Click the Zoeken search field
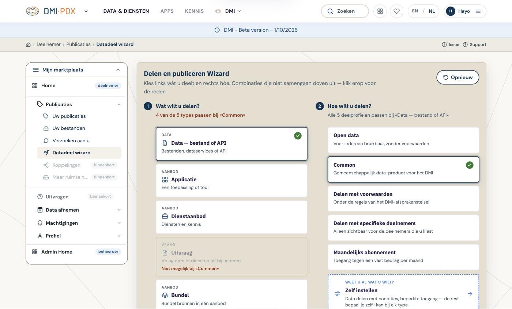 (x=345, y=11)
